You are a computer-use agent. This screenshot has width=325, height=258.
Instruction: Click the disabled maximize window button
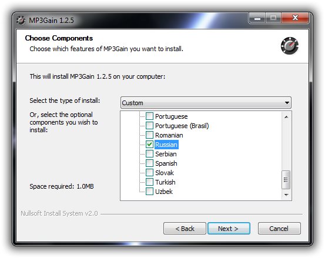pos(273,18)
